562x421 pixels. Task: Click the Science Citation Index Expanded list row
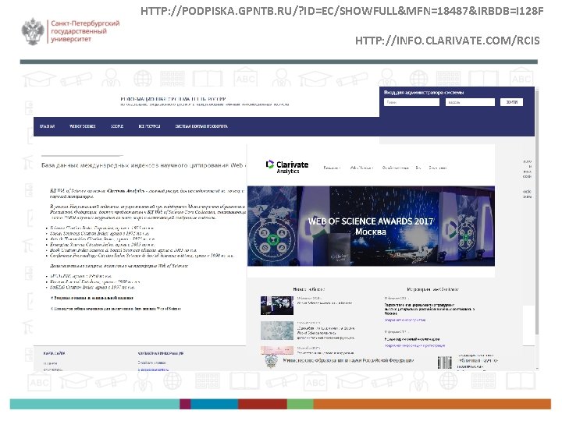point(101,228)
